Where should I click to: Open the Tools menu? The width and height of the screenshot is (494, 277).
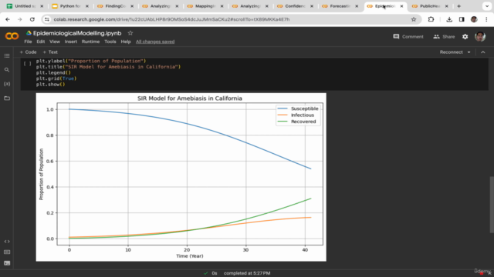110,42
